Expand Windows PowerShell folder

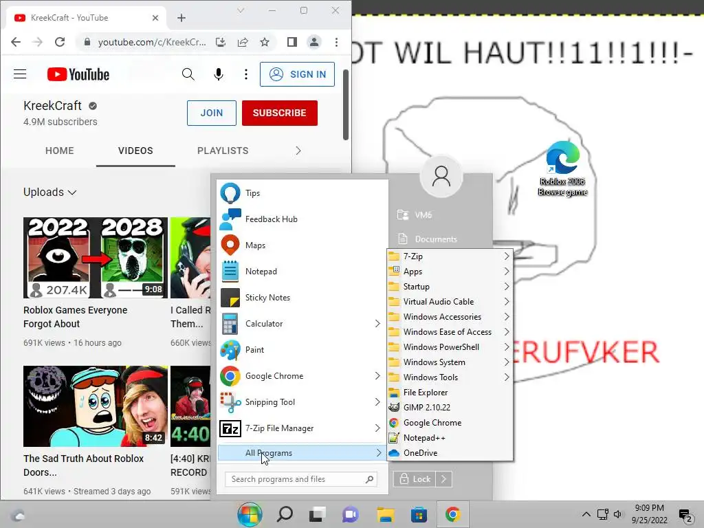(450, 347)
